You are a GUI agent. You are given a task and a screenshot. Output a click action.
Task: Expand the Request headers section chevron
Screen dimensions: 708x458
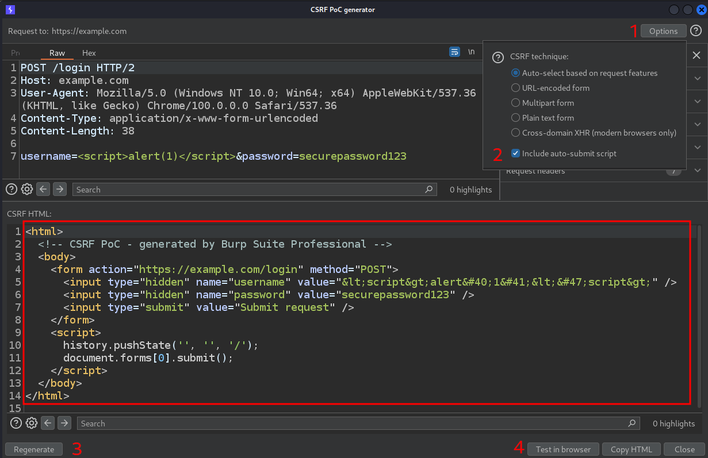(x=698, y=171)
